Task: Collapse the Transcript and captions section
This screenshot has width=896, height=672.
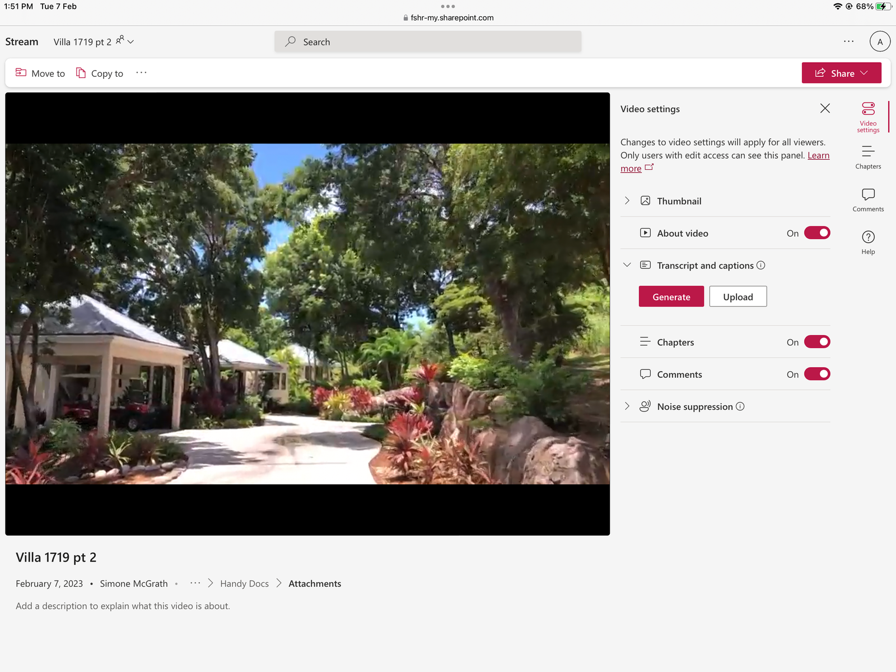Action: coord(627,265)
